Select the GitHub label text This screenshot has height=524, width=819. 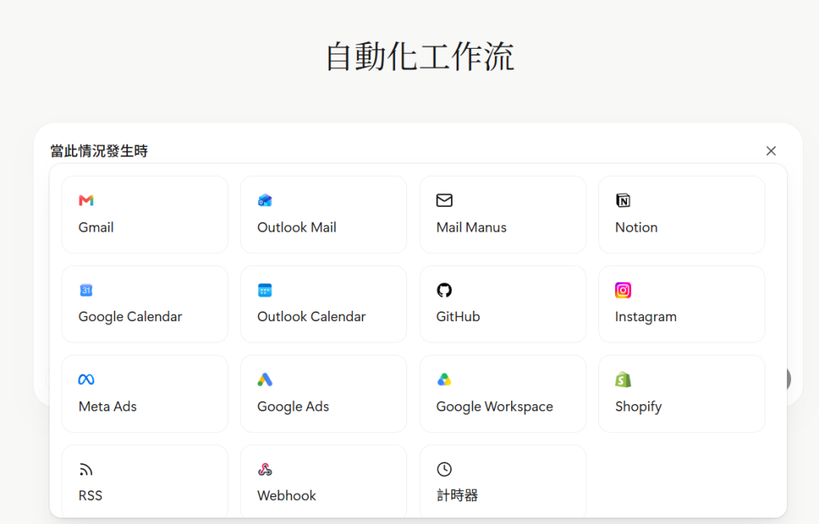(458, 317)
